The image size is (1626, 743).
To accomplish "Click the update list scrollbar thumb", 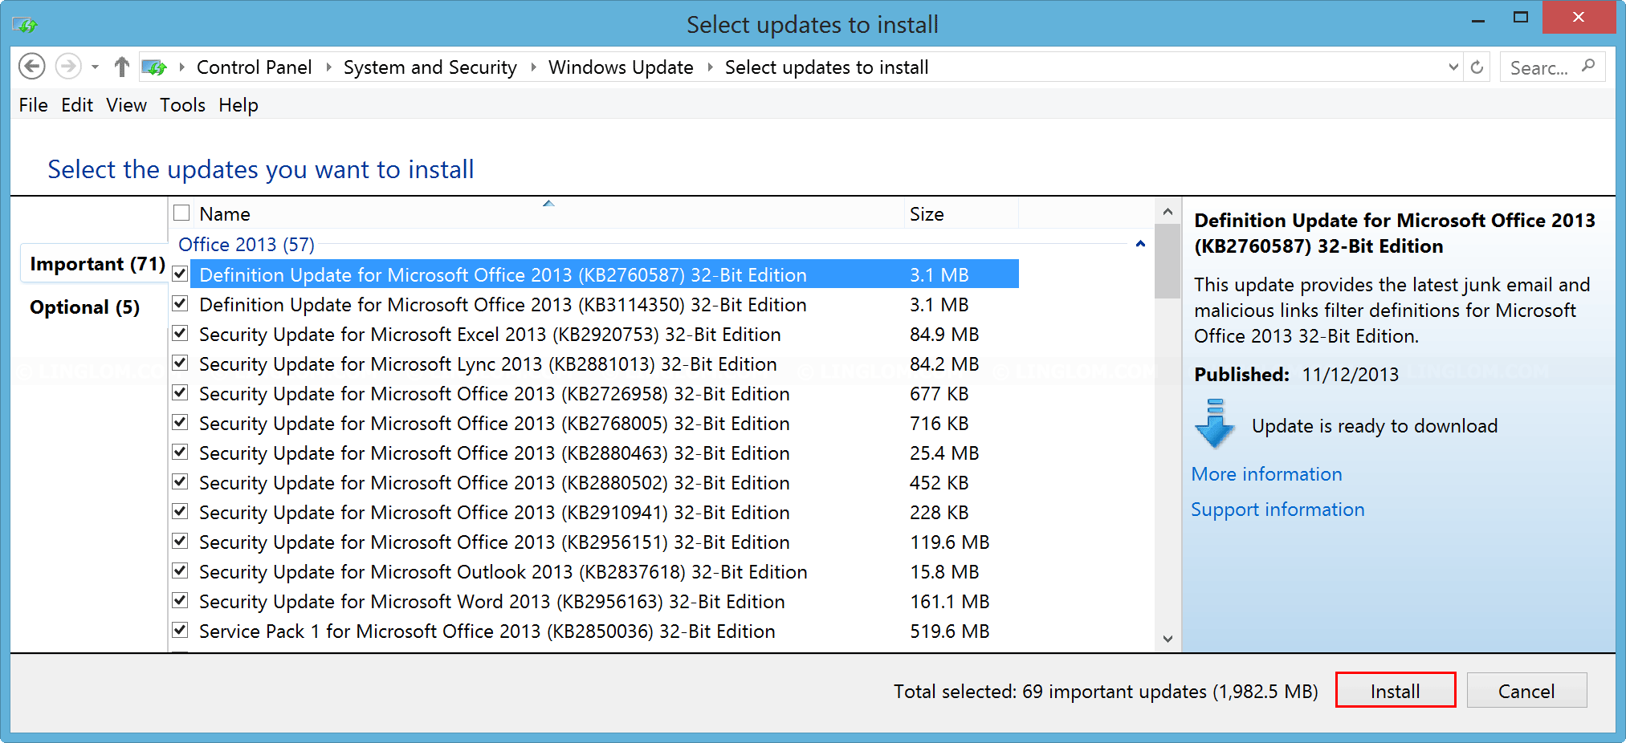I will coord(1168,262).
